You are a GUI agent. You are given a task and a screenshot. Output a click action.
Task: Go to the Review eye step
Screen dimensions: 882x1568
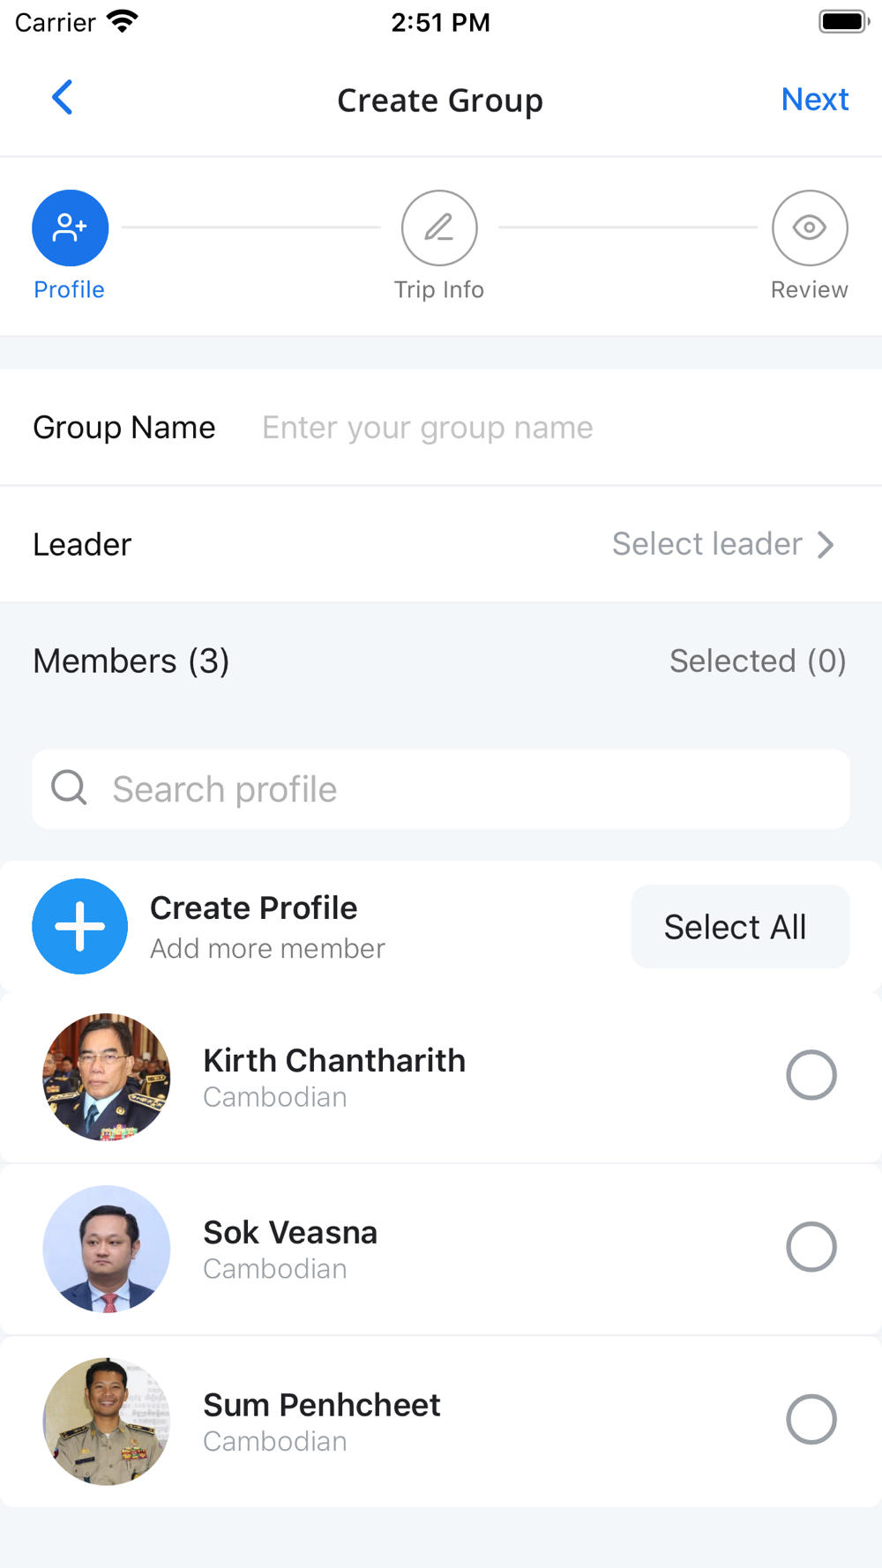[x=810, y=228]
